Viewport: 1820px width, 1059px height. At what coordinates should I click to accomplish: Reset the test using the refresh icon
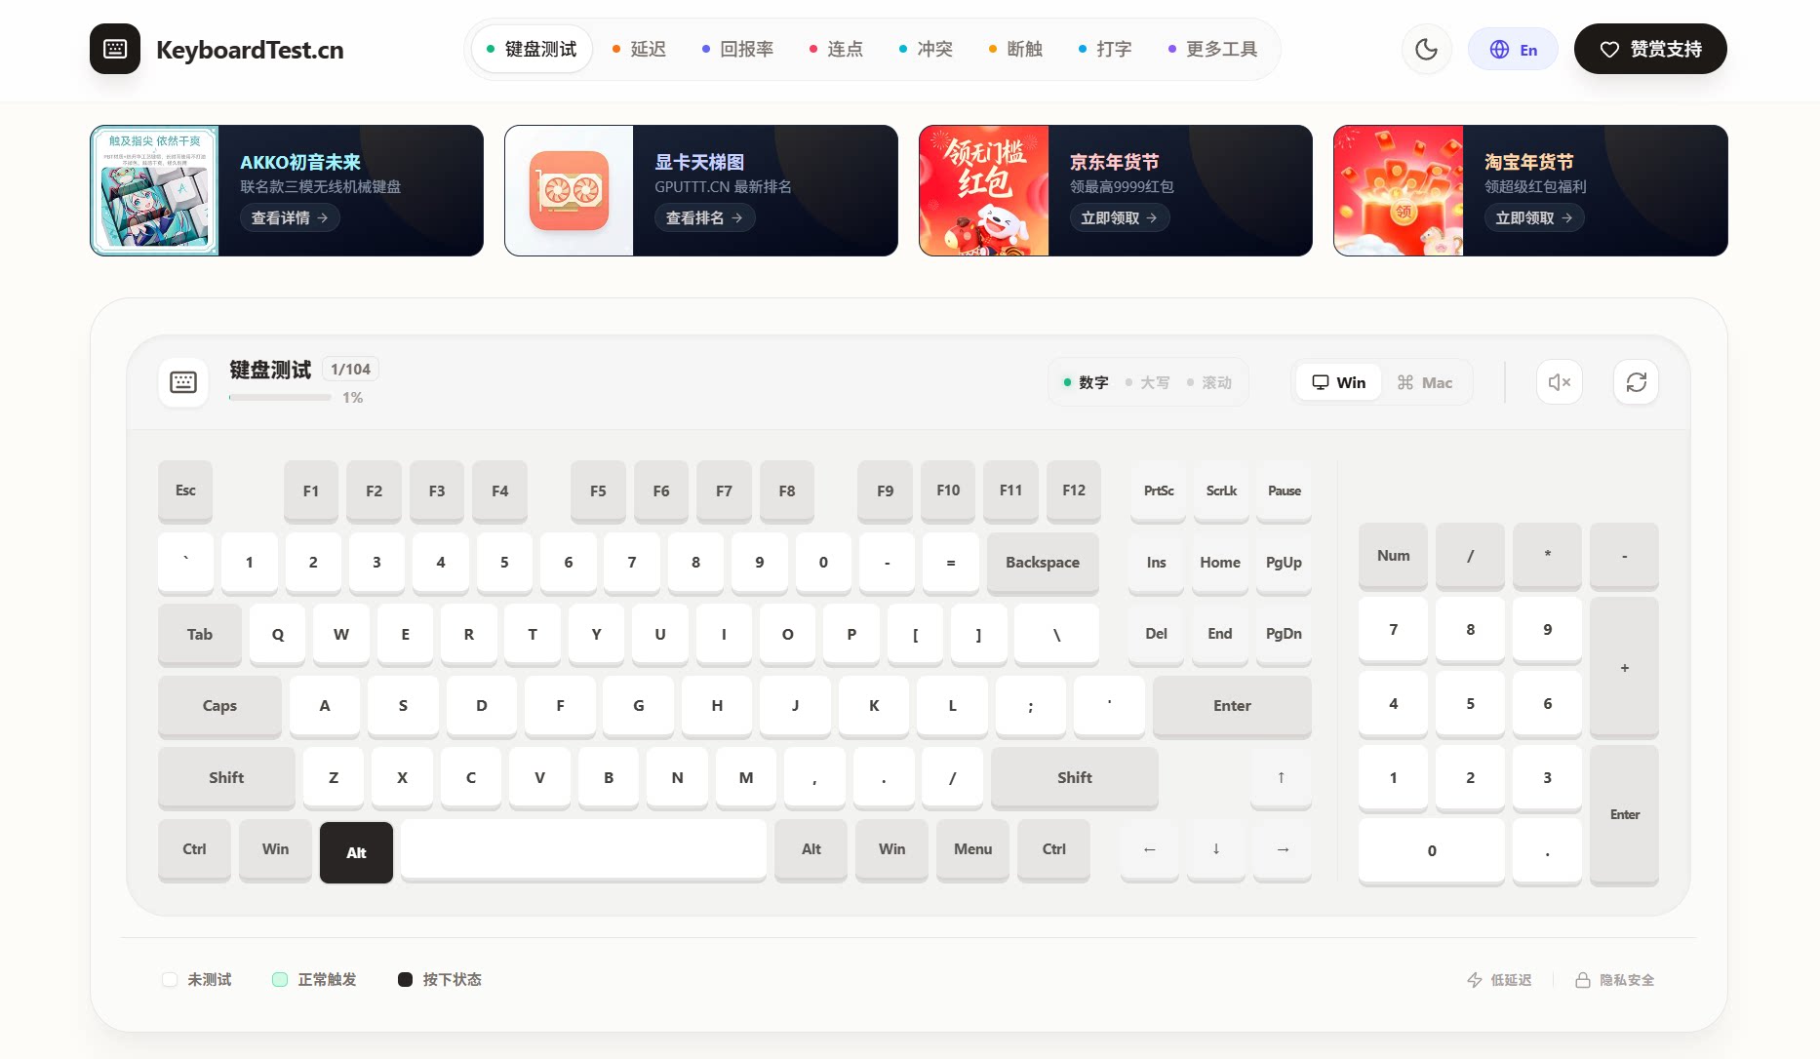(x=1636, y=381)
